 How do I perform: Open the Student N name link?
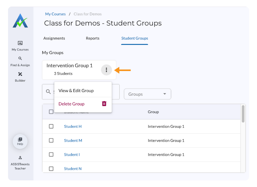click(x=73, y=169)
